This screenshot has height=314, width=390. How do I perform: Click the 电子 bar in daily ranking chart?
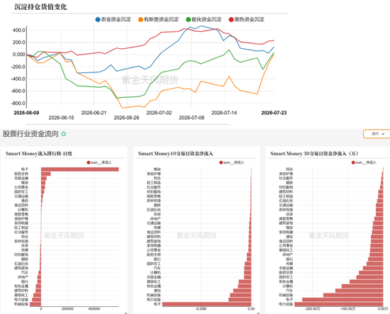(x=80, y=169)
